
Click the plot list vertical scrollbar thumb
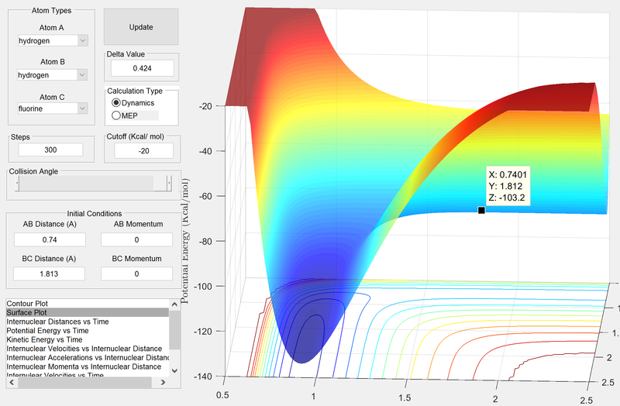click(175, 330)
